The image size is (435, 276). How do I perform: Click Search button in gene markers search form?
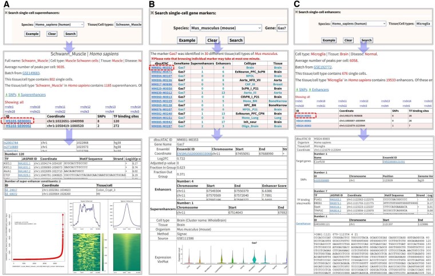236,41
